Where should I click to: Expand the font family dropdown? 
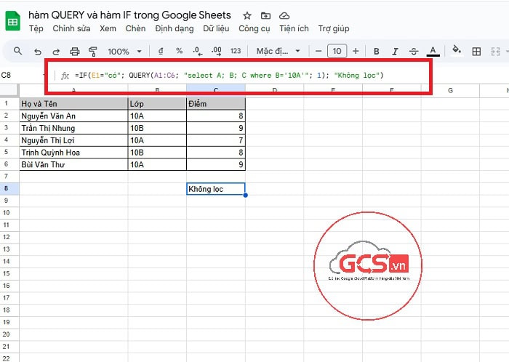(278, 52)
